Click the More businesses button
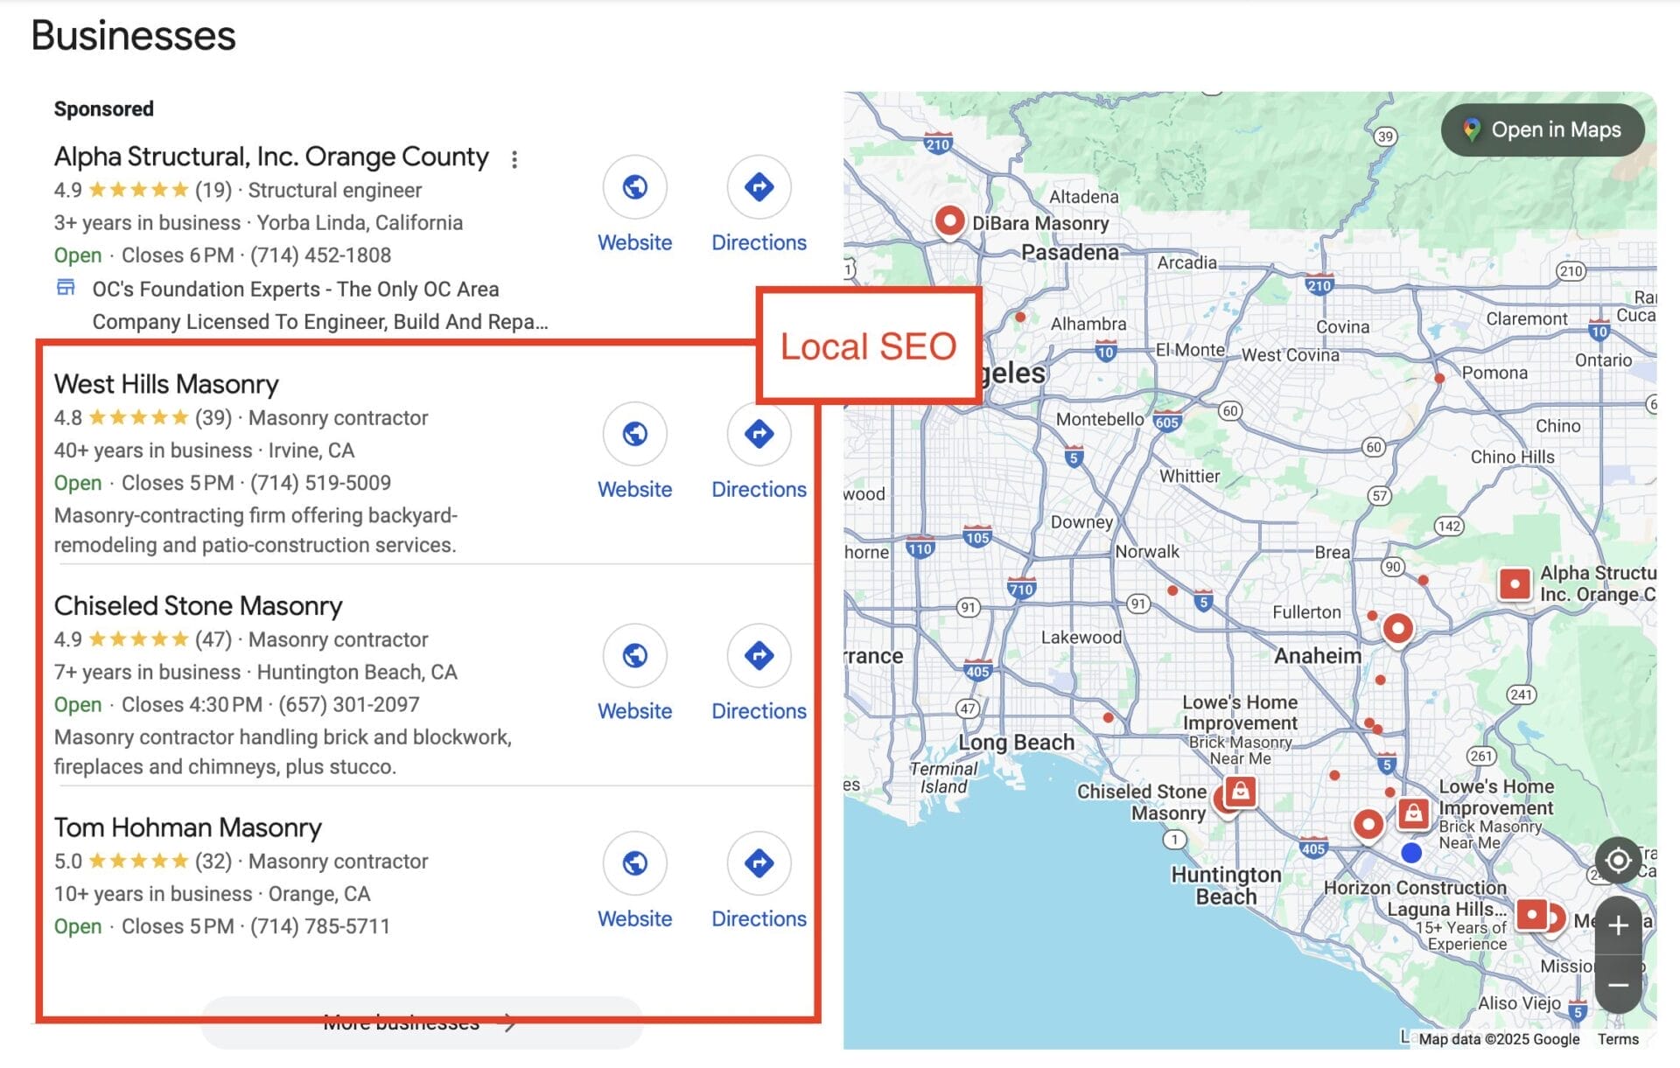The width and height of the screenshot is (1680, 1068). tap(420, 1022)
